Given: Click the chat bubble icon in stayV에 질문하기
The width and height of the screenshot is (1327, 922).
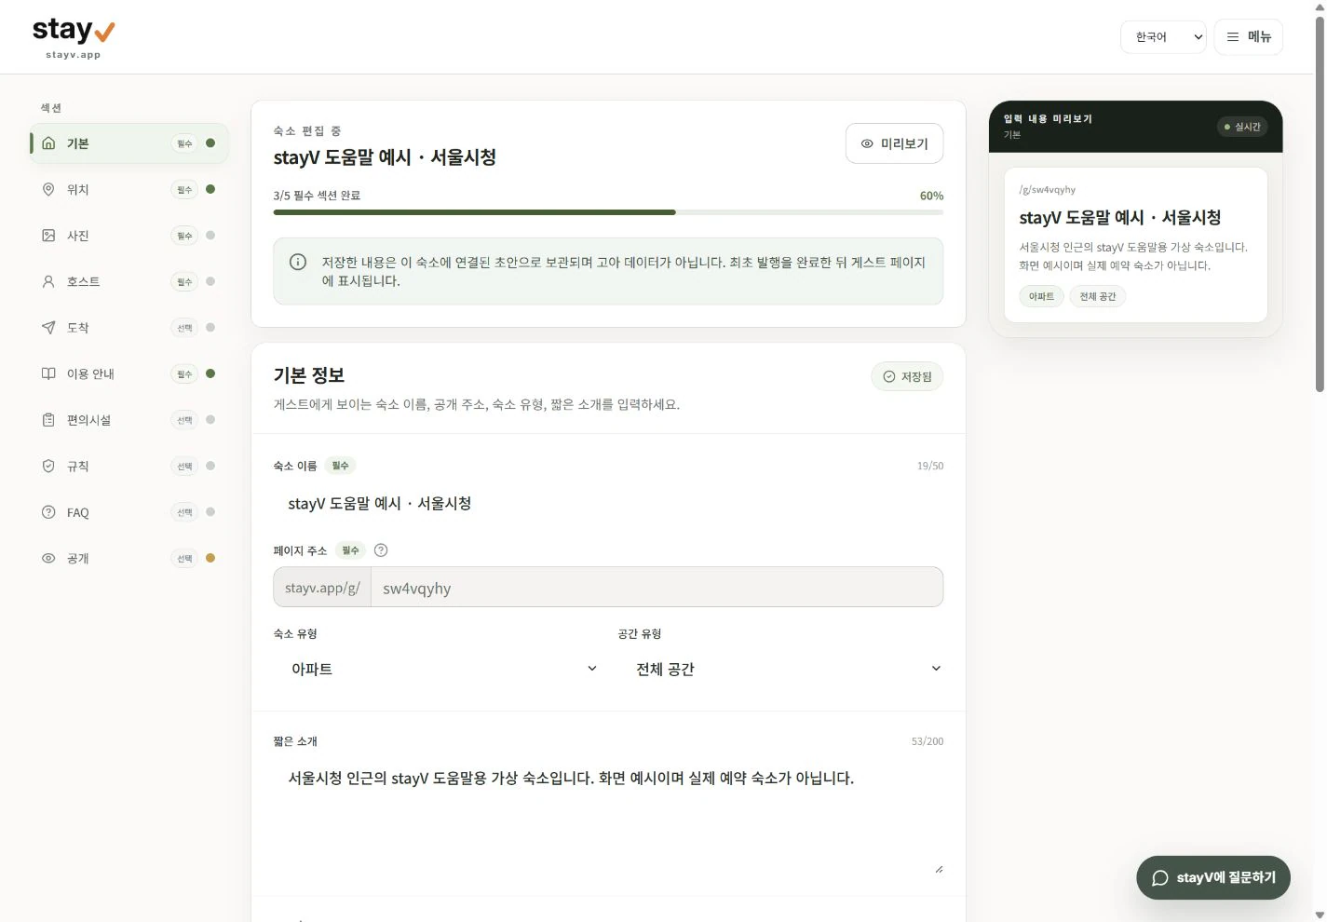Looking at the screenshot, I should coord(1160,877).
